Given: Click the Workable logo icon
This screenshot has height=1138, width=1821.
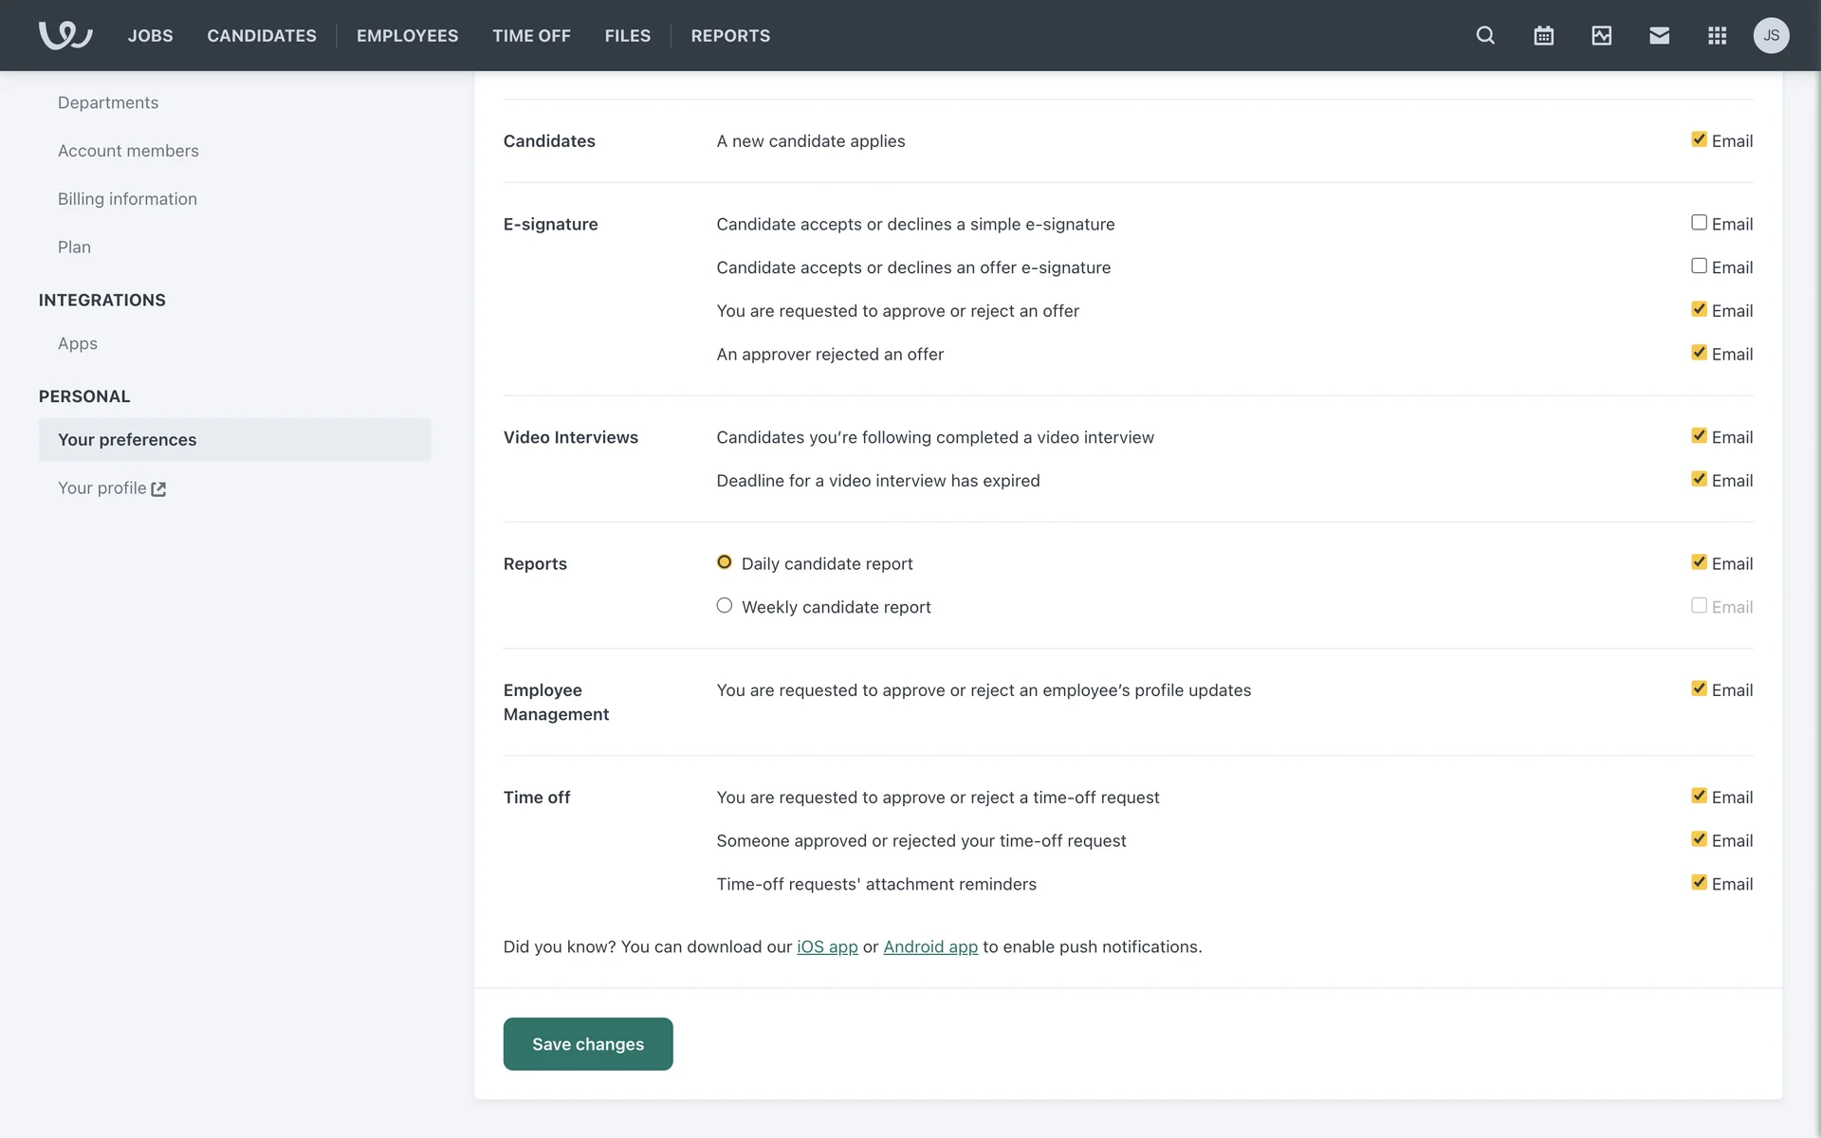Looking at the screenshot, I should [64, 35].
